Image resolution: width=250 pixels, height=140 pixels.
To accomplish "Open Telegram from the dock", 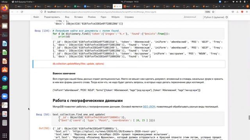I will (x=5, y=79).
